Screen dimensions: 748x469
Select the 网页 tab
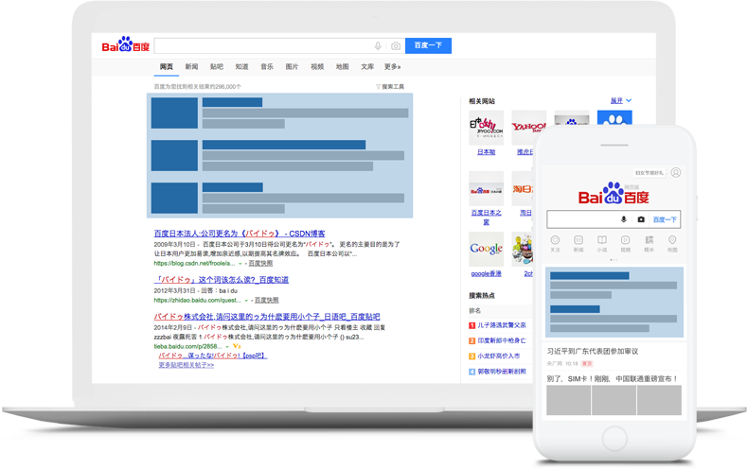(167, 67)
